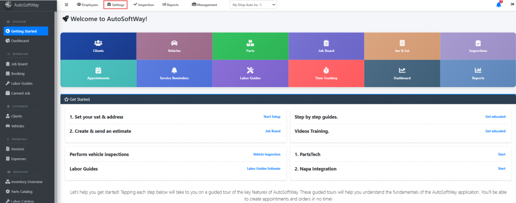This screenshot has width=516, height=203.
Task: Open the Labor Guides tools tile
Action: pos(250,74)
